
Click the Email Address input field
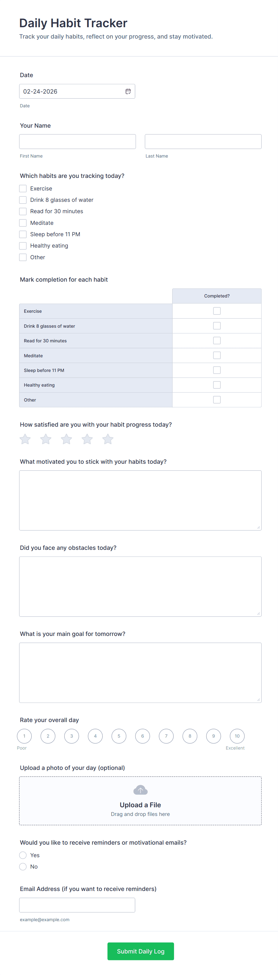[x=77, y=905]
